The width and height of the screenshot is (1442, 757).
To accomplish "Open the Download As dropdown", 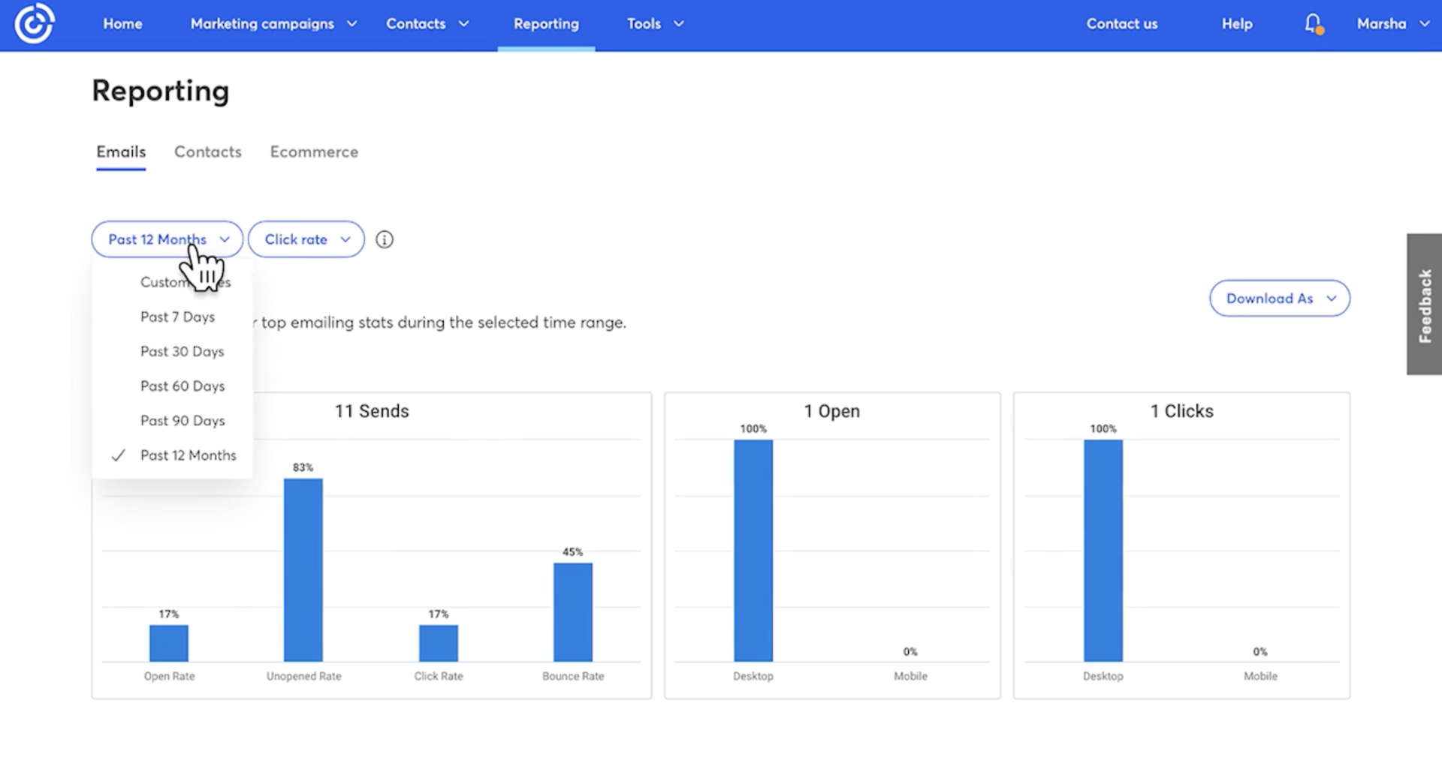I will (x=1279, y=299).
